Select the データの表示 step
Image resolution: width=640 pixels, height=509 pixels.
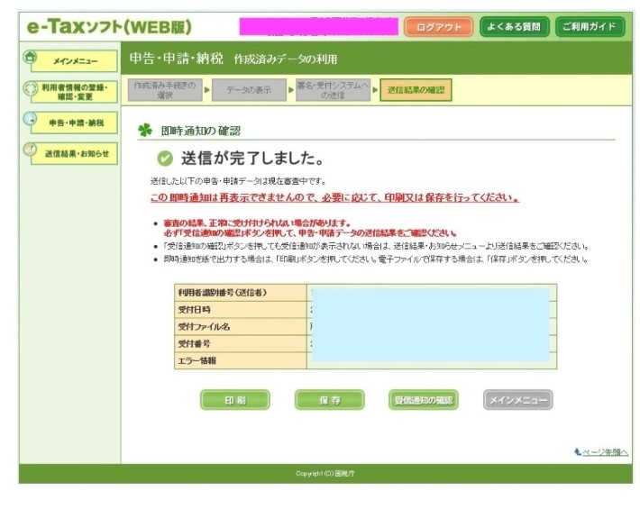point(251,89)
